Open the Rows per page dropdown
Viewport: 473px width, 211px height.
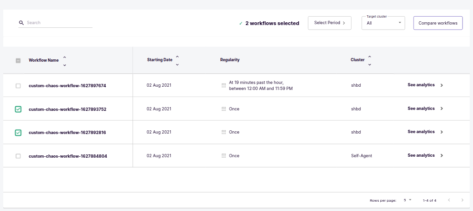pos(407,200)
